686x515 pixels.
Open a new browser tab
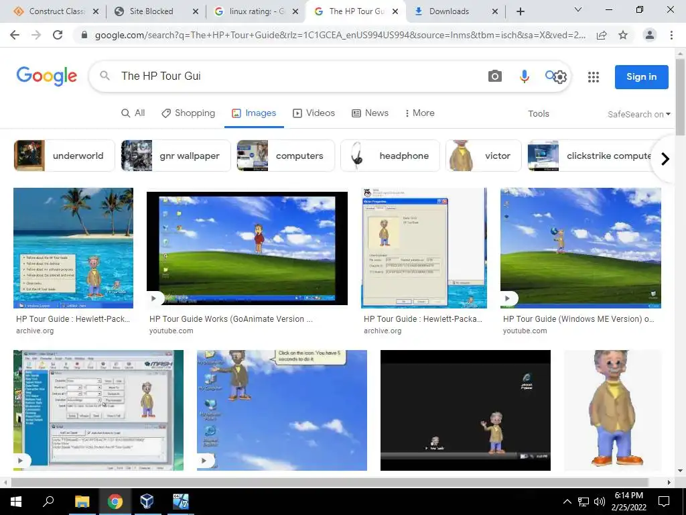pos(520,11)
